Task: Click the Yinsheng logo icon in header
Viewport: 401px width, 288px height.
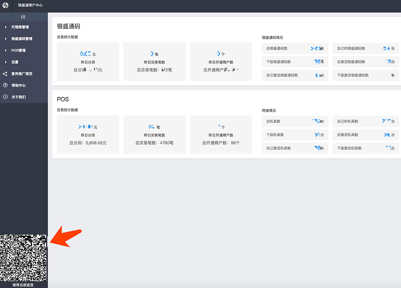Action: click(5, 5)
